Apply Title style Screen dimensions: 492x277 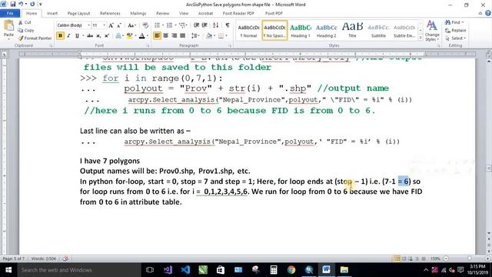pos(352,31)
